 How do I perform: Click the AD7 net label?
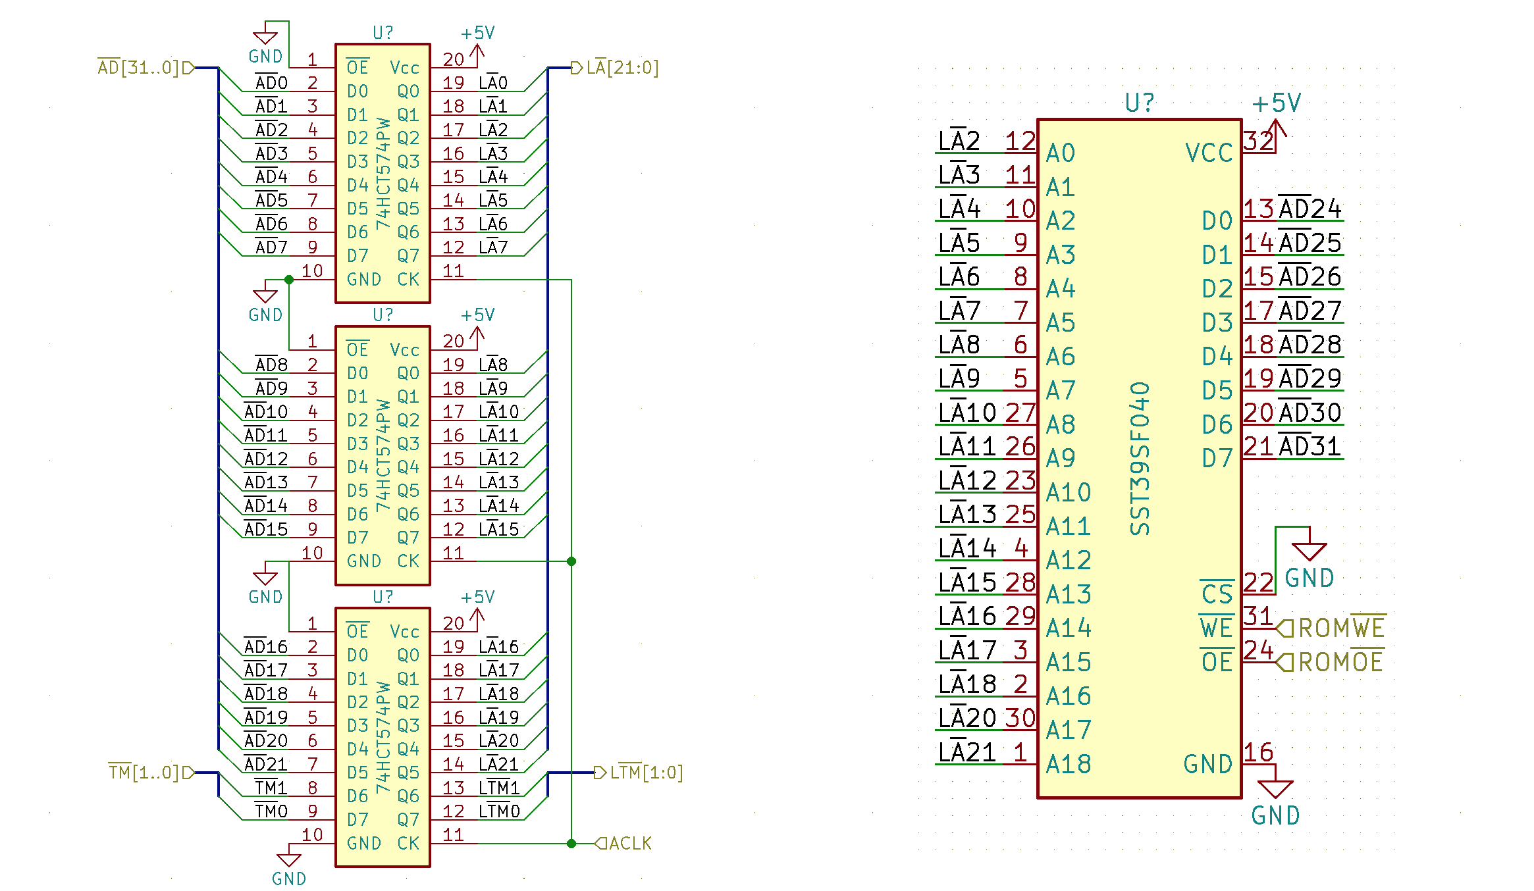pyautogui.click(x=271, y=247)
